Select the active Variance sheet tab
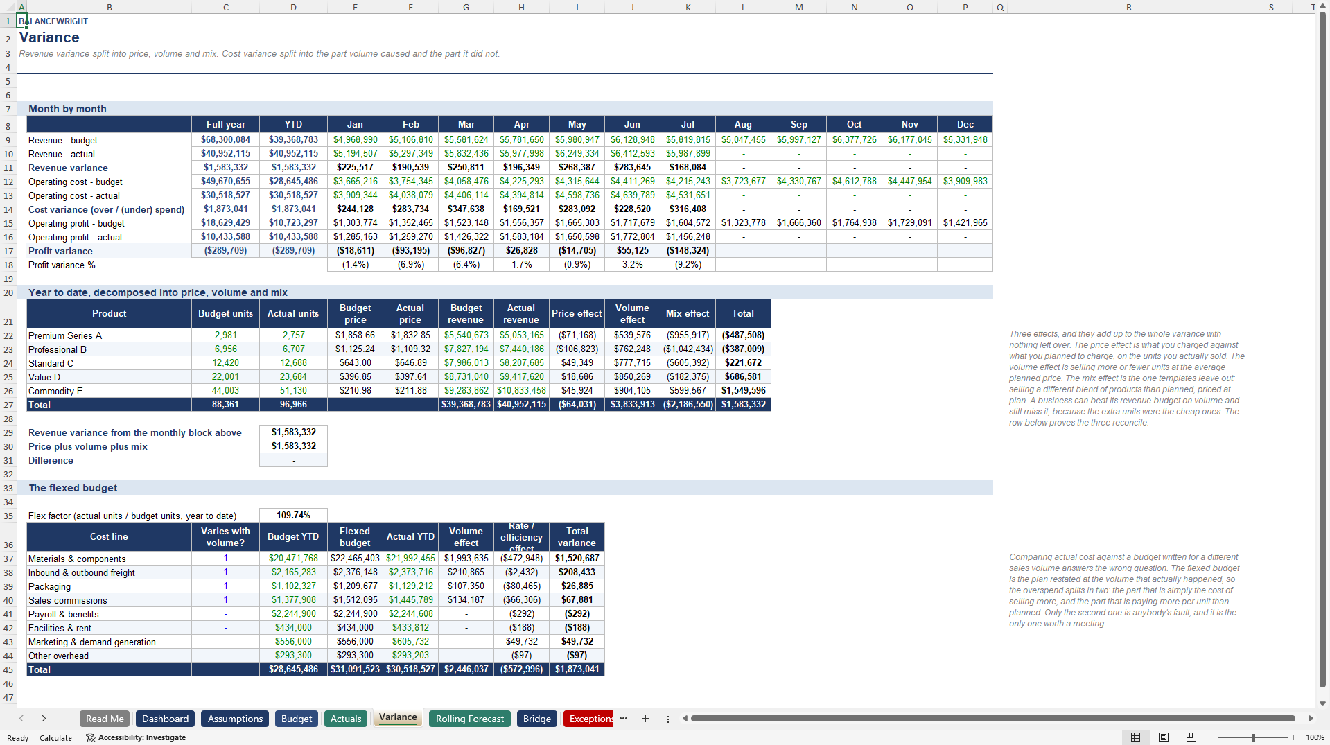Viewport: 1330px width, 745px height. point(398,718)
